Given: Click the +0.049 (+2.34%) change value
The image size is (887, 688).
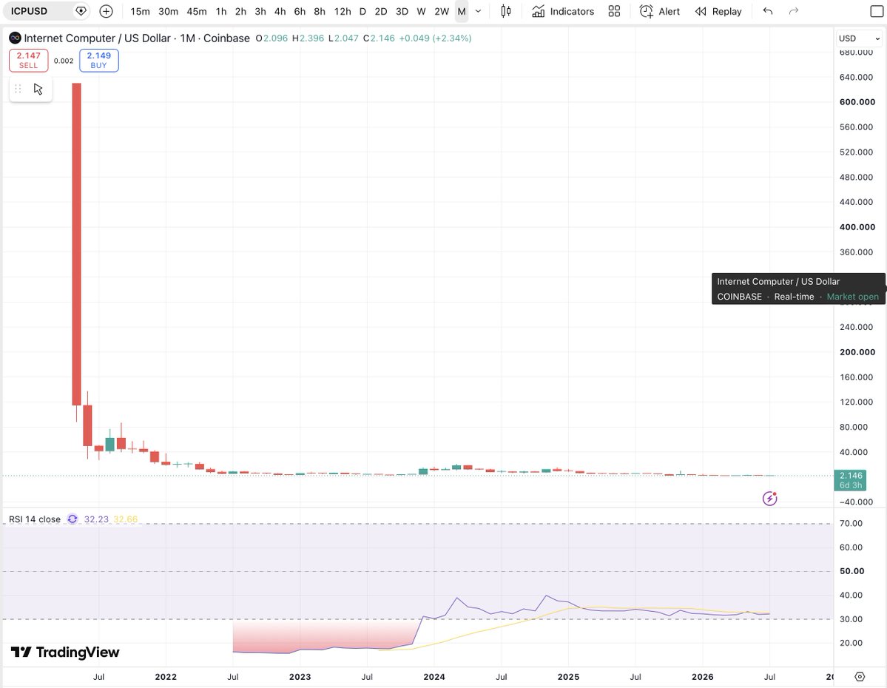Looking at the screenshot, I should pos(435,38).
